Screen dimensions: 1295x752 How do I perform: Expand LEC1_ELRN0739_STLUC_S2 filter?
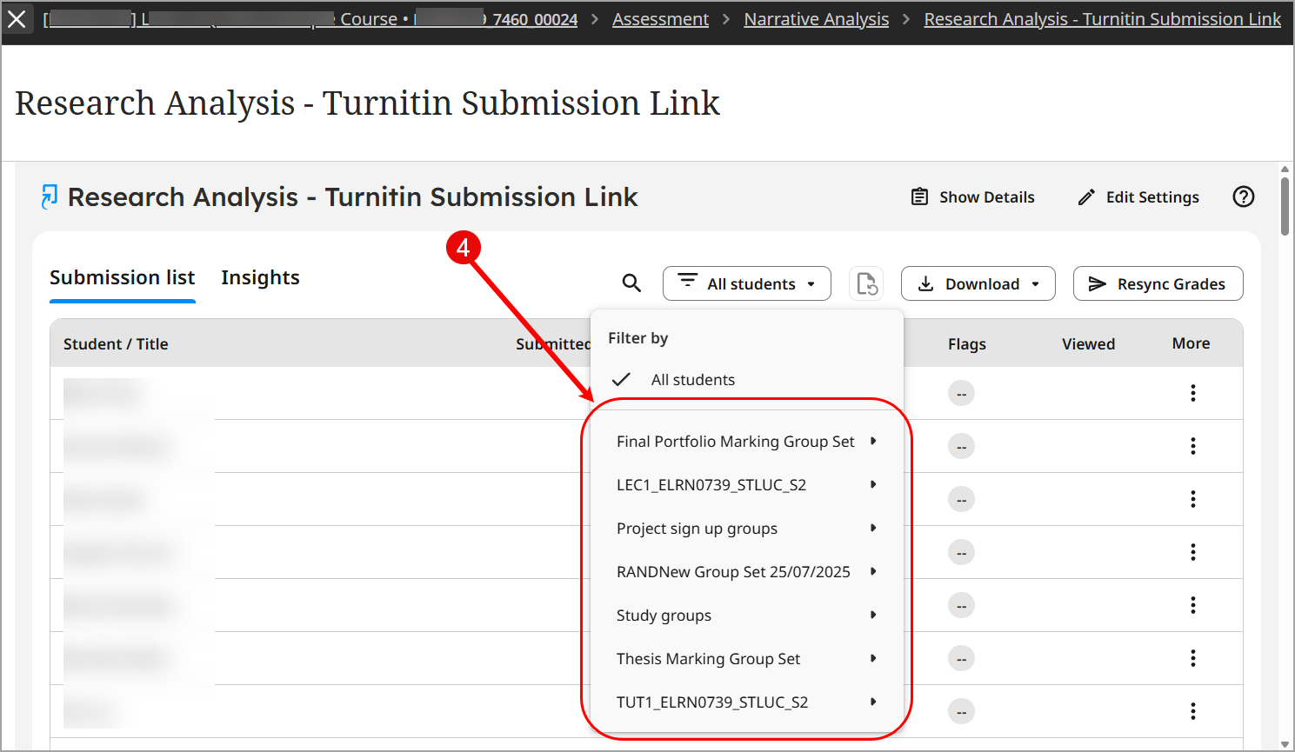click(746, 485)
